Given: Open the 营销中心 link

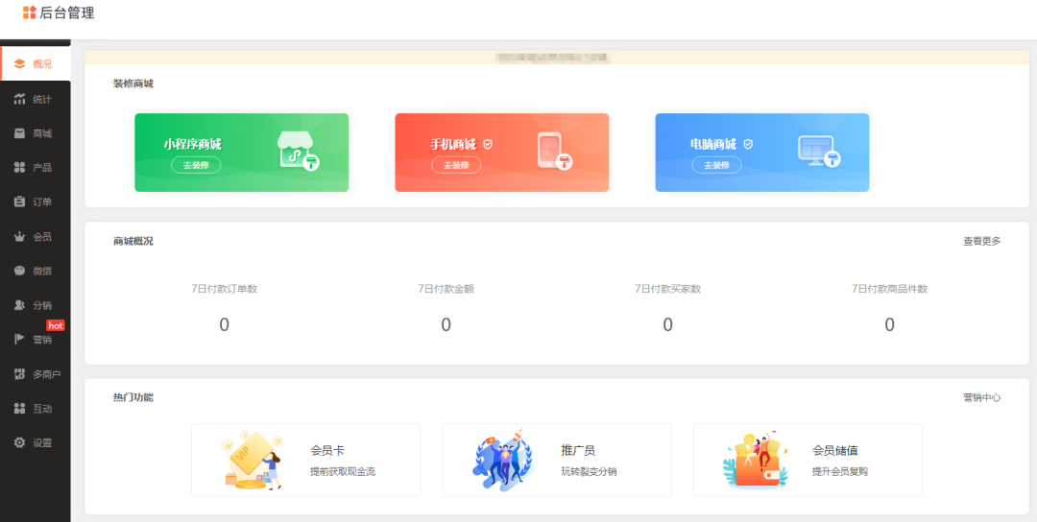Looking at the screenshot, I should 981,398.
